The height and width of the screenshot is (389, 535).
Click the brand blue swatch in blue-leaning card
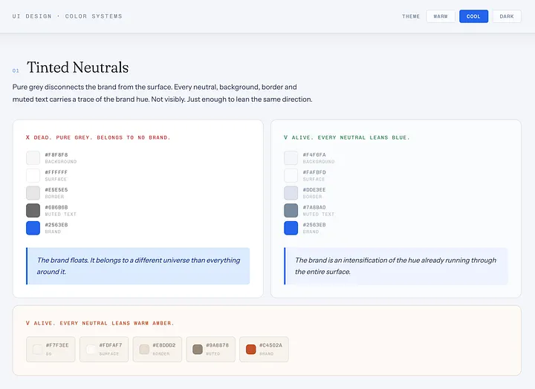291,228
